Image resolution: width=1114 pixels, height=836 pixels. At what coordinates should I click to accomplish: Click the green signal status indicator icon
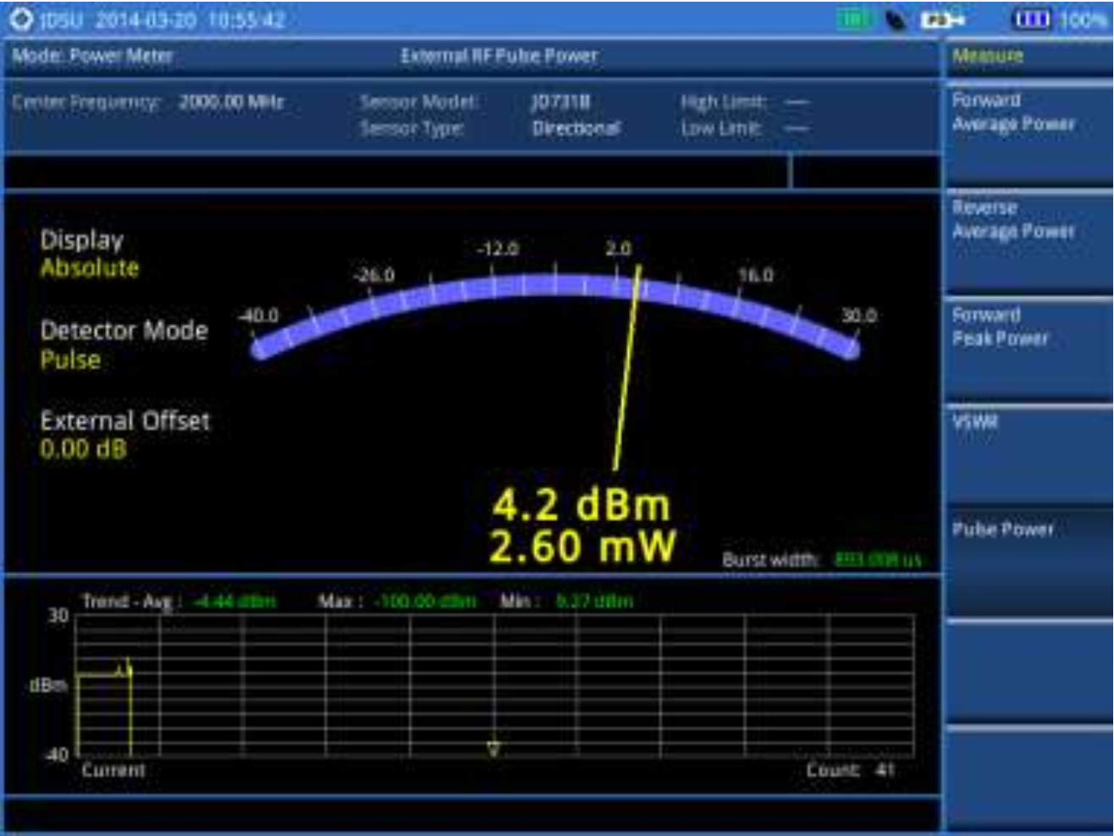point(852,19)
